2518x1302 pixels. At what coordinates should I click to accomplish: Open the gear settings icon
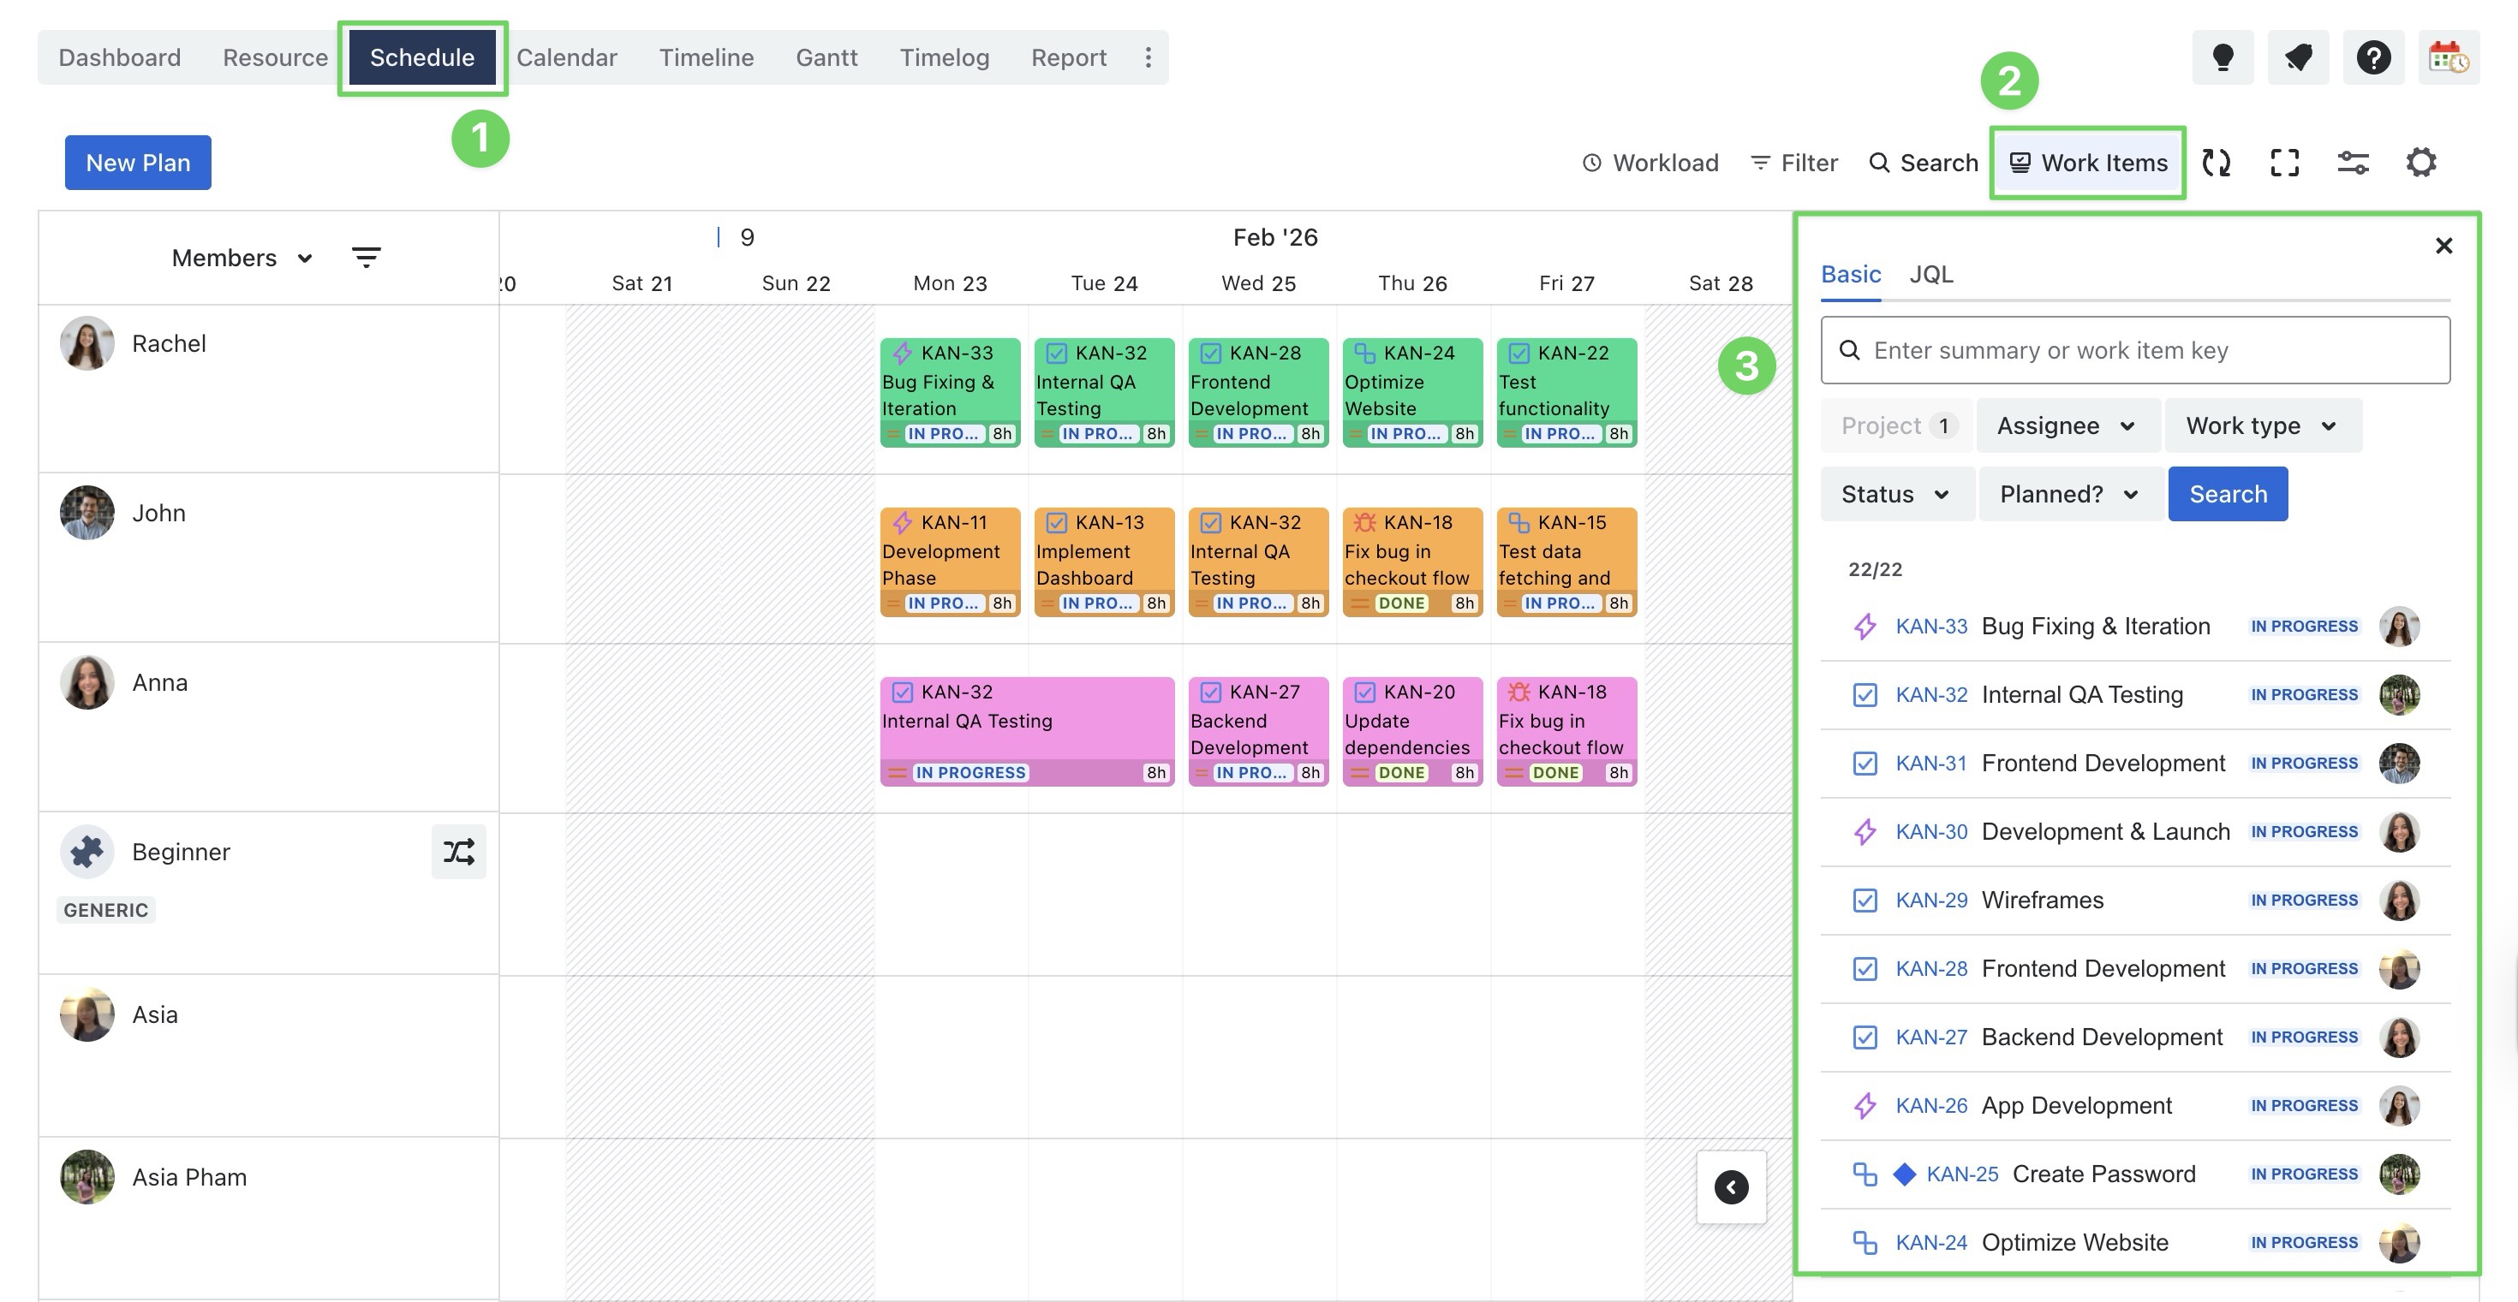coord(2421,162)
